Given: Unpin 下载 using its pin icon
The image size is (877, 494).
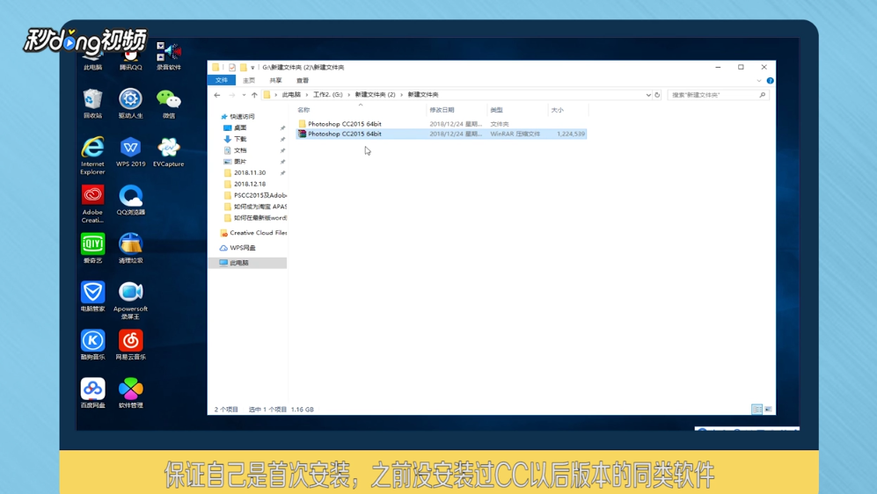Looking at the screenshot, I should click(282, 139).
